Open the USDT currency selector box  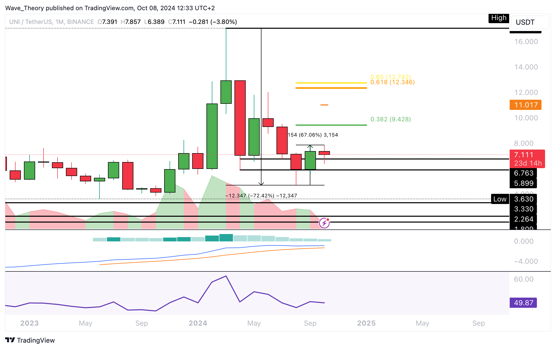point(530,22)
